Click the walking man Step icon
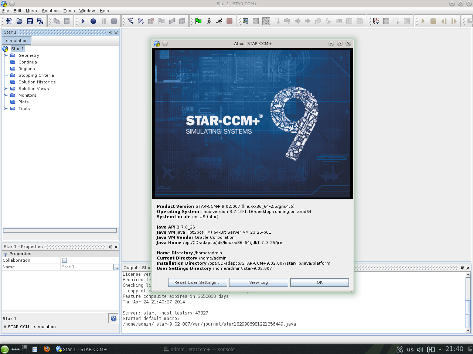Viewport: 473px width, 354px height. (x=209, y=21)
